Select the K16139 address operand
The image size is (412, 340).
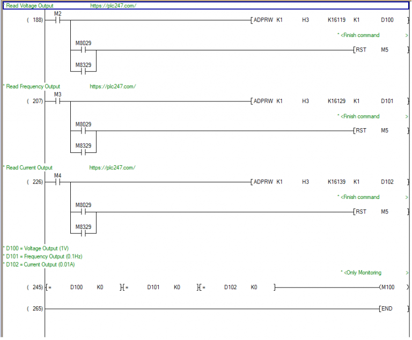click(x=336, y=182)
